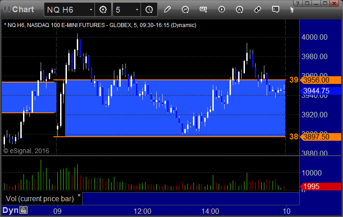Viewport: 343px width, 217px height.
Task: Click the grip handle beside Chart title
Action: point(7,9)
